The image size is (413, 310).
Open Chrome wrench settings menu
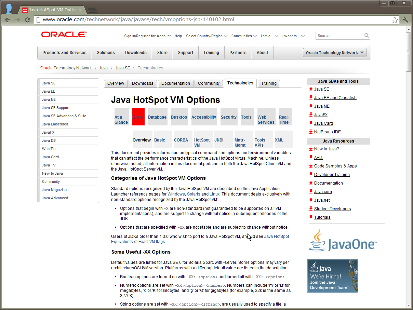tap(406, 20)
